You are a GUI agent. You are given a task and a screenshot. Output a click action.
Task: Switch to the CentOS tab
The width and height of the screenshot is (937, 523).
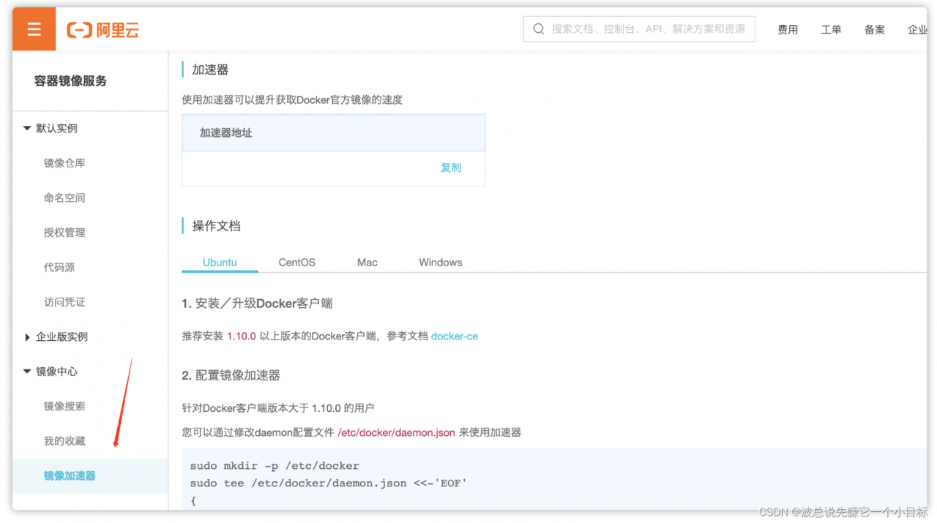click(297, 262)
